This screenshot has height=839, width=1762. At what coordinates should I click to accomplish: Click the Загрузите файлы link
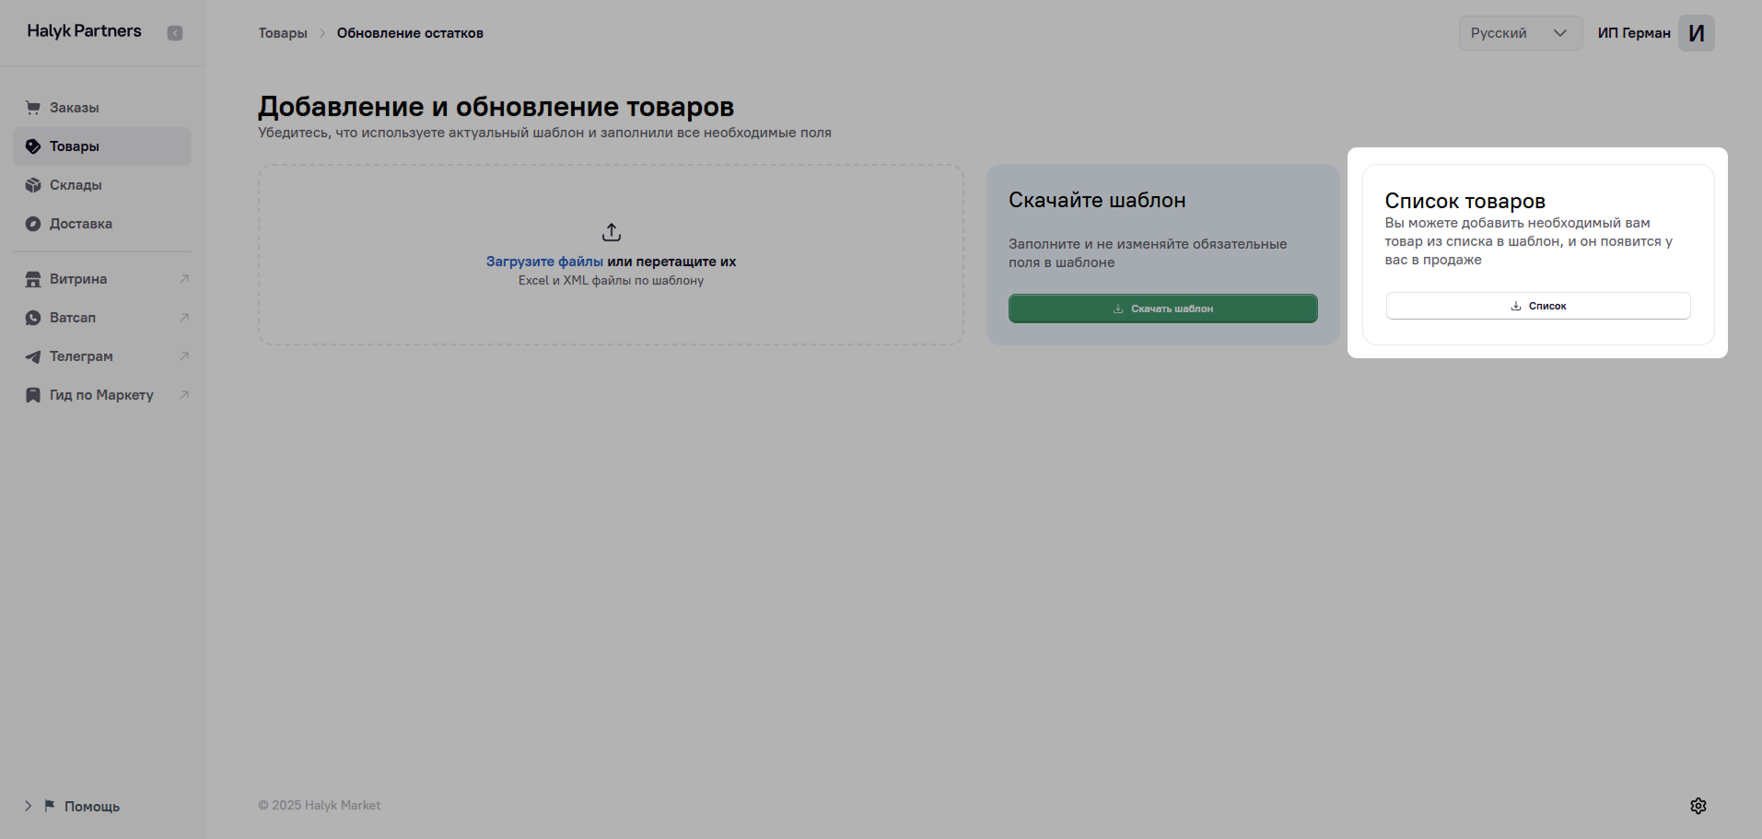point(544,262)
